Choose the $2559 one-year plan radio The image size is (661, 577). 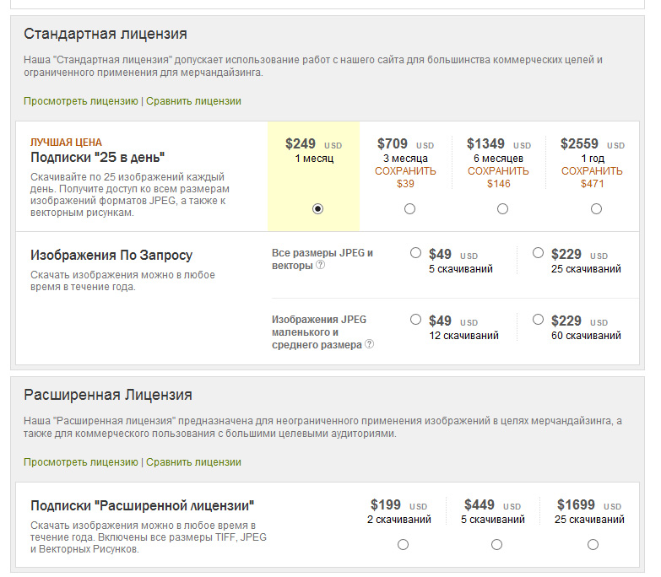tap(596, 209)
